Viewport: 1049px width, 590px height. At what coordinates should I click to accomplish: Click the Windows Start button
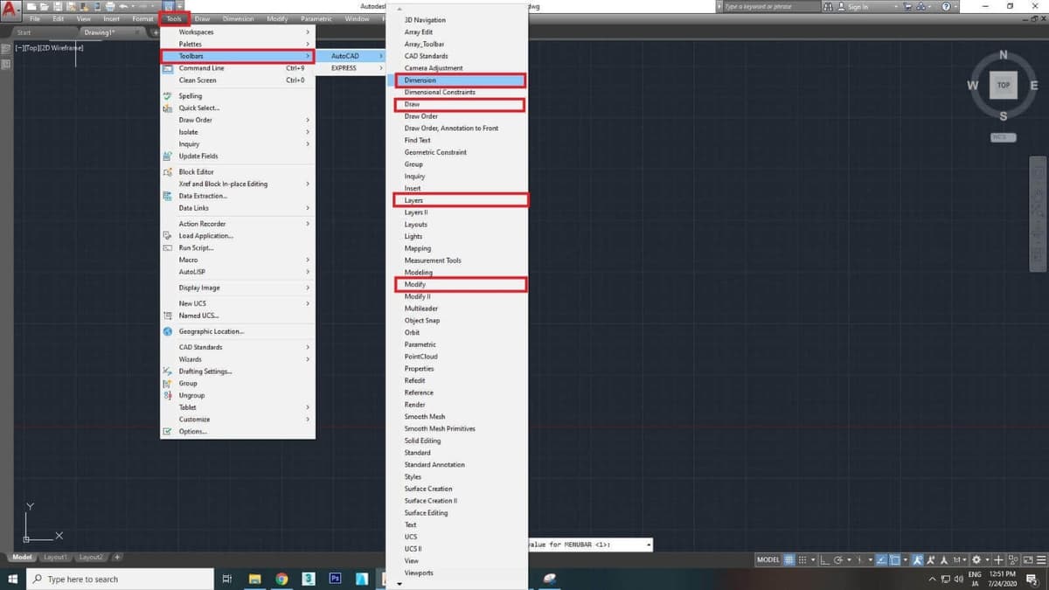click(x=13, y=579)
